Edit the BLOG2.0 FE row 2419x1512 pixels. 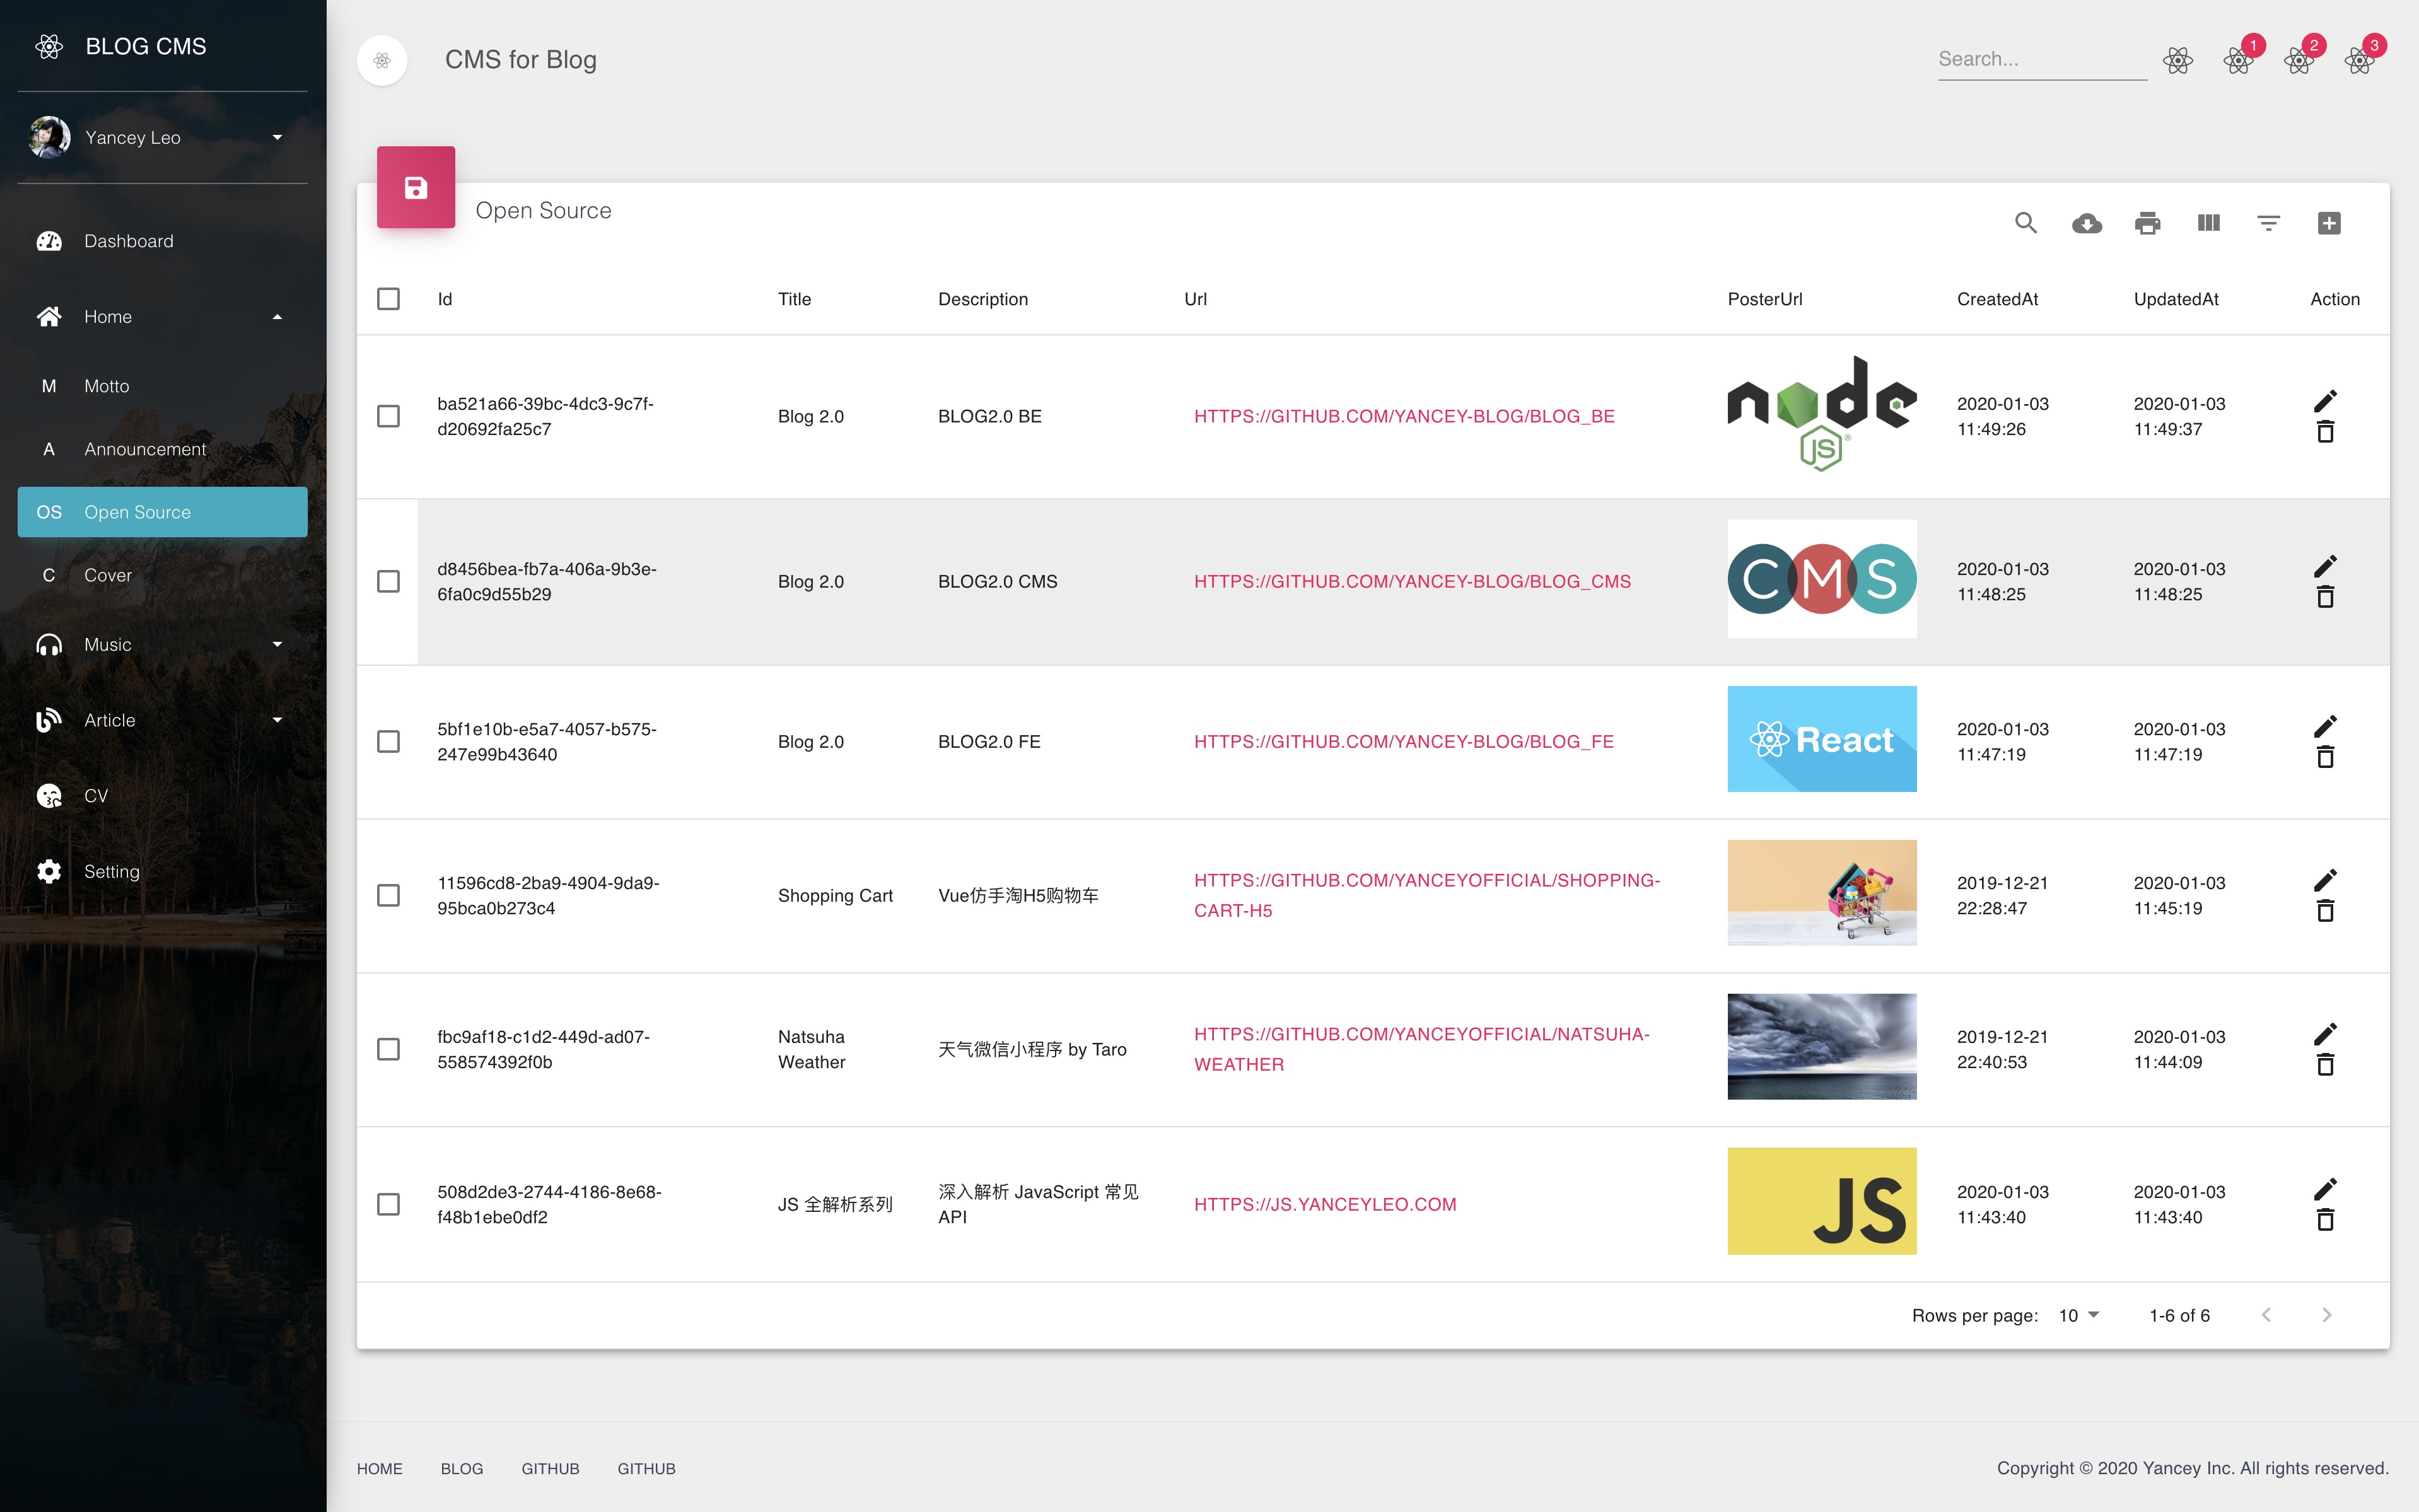coord(2325,726)
